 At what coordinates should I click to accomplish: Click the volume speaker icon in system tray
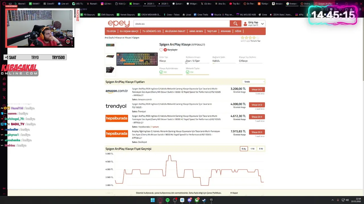(x=347, y=200)
